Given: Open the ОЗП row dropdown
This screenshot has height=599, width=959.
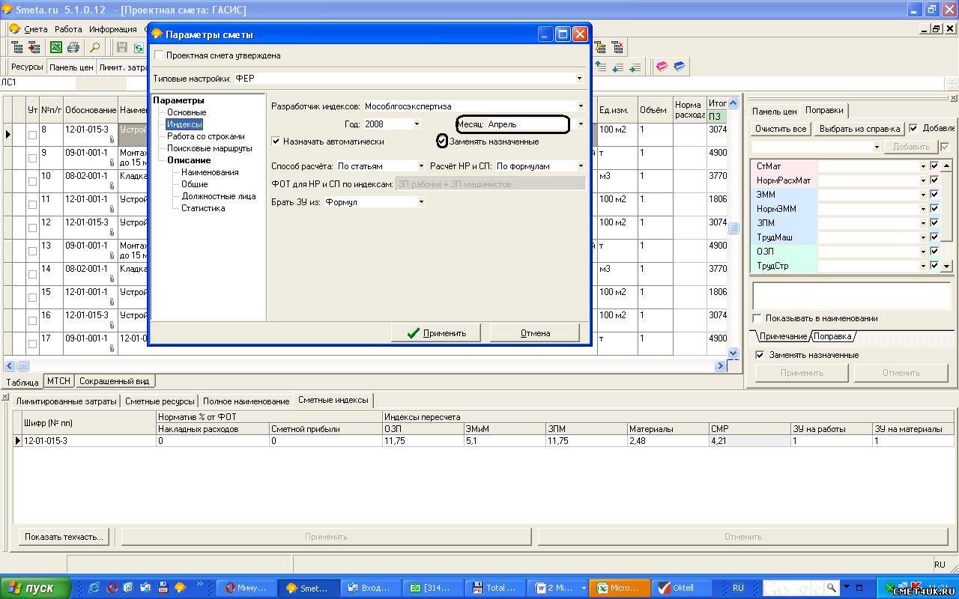Looking at the screenshot, I should click(923, 252).
